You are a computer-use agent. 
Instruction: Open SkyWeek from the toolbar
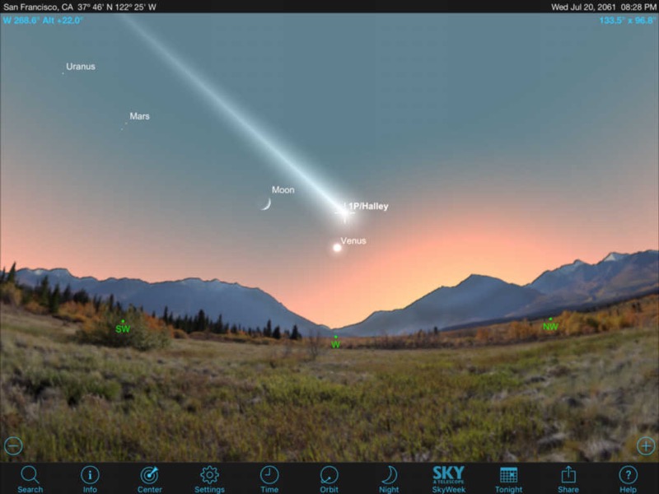pyautogui.click(x=448, y=478)
